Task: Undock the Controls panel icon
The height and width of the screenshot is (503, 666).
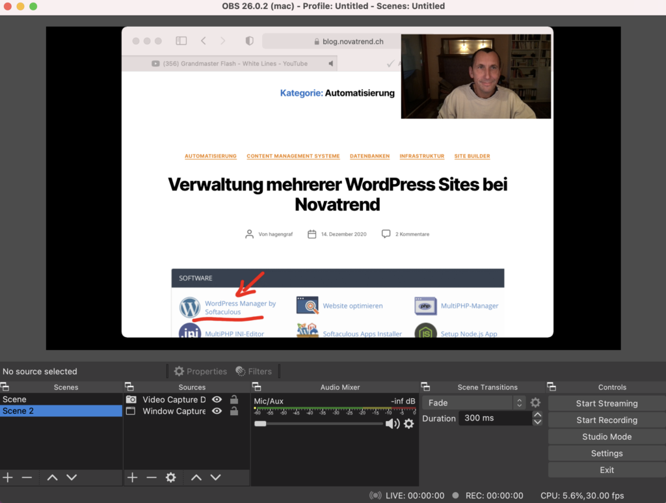Action: [x=552, y=387]
